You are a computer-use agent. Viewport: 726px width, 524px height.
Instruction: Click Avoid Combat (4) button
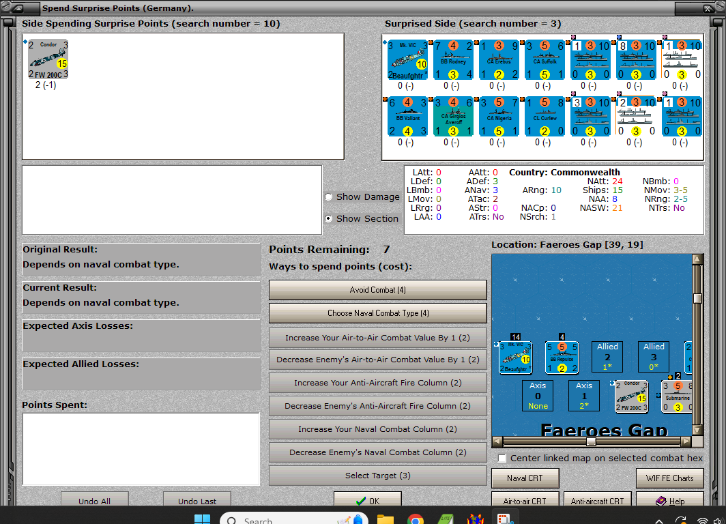(378, 290)
